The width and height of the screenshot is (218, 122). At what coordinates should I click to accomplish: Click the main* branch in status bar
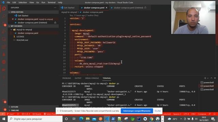[11, 114]
